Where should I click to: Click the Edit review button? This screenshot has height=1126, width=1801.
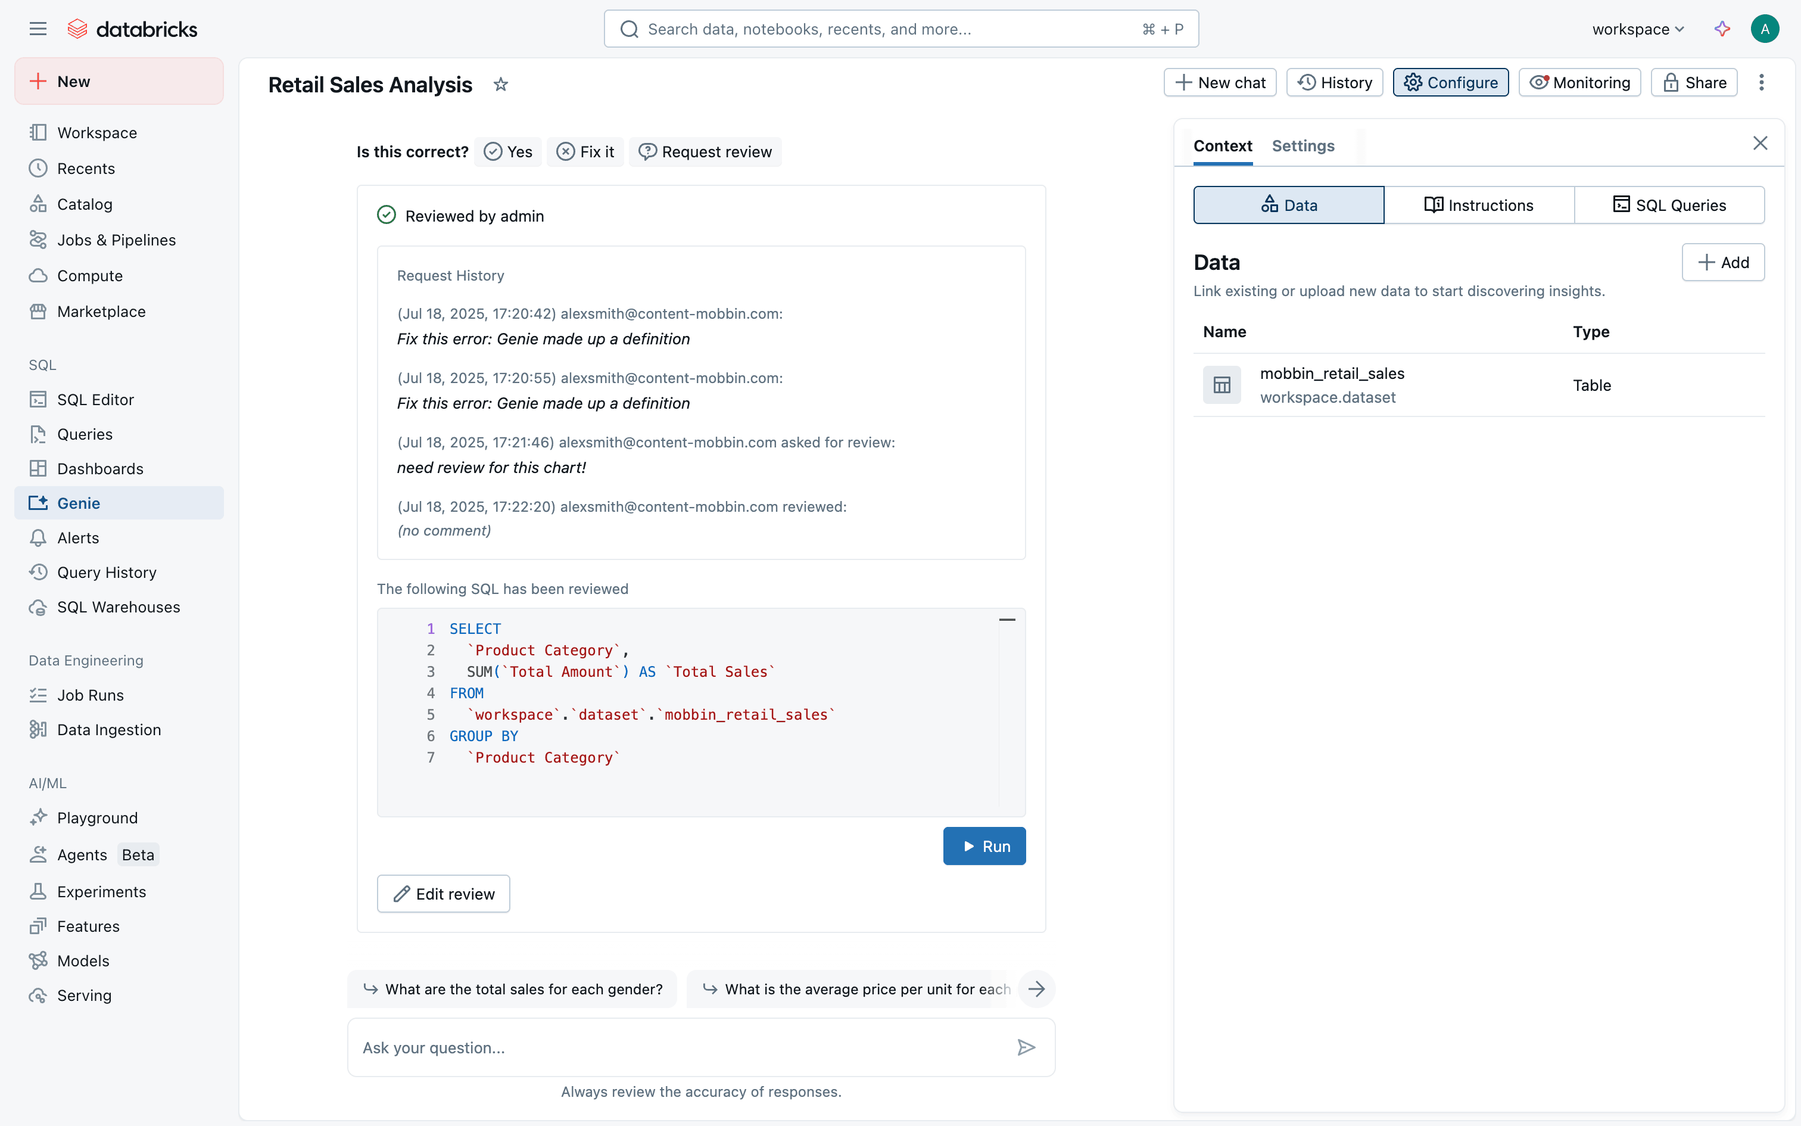(444, 894)
